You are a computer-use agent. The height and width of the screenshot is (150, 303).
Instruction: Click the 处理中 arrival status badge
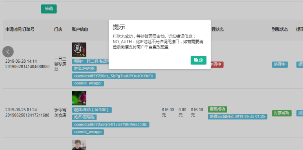(280, 64)
